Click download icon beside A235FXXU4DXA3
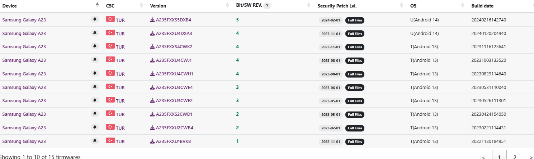This screenshot has width=534, height=159. click(x=152, y=33)
